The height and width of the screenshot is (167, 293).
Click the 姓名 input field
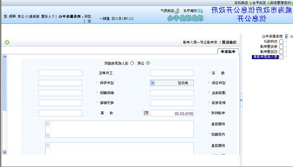click(x=172, y=73)
